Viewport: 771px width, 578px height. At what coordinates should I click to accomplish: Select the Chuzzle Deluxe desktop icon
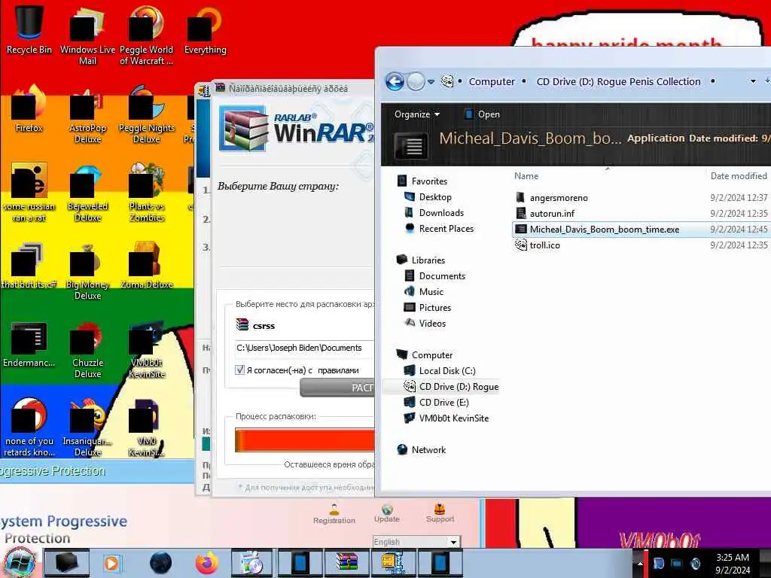click(87, 349)
